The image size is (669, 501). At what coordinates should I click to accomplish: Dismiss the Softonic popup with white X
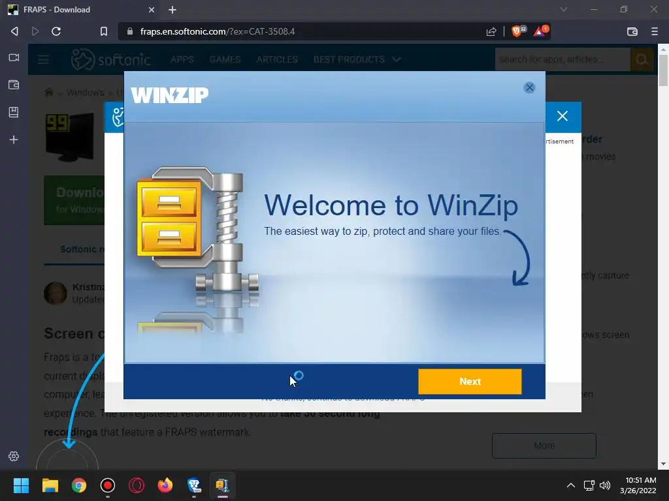[x=563, y=116]
